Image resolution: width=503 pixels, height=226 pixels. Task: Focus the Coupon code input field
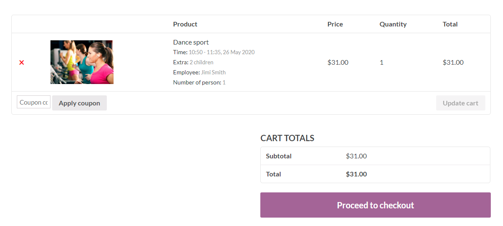tap(34, 102)
